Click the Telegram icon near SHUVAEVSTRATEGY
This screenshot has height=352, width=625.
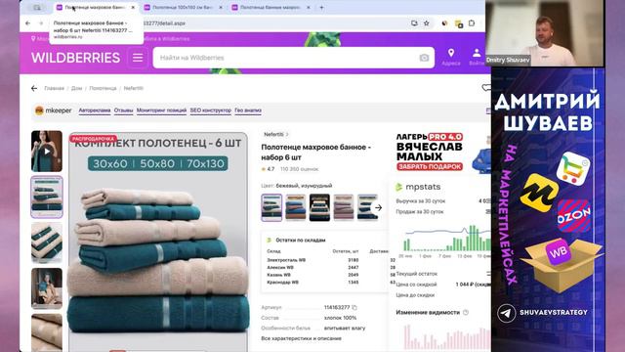(x=506, y=313)
